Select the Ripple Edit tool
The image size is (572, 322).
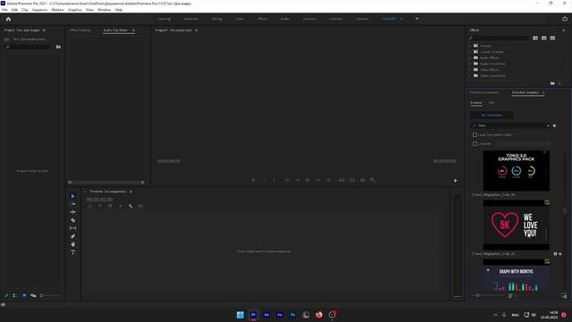pyautogui.click(x=73, y=212)
